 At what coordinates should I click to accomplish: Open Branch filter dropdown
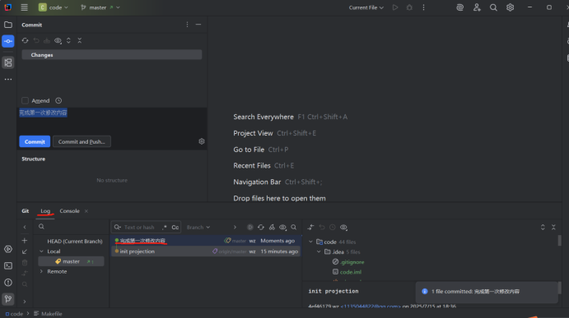pos(198,227)
